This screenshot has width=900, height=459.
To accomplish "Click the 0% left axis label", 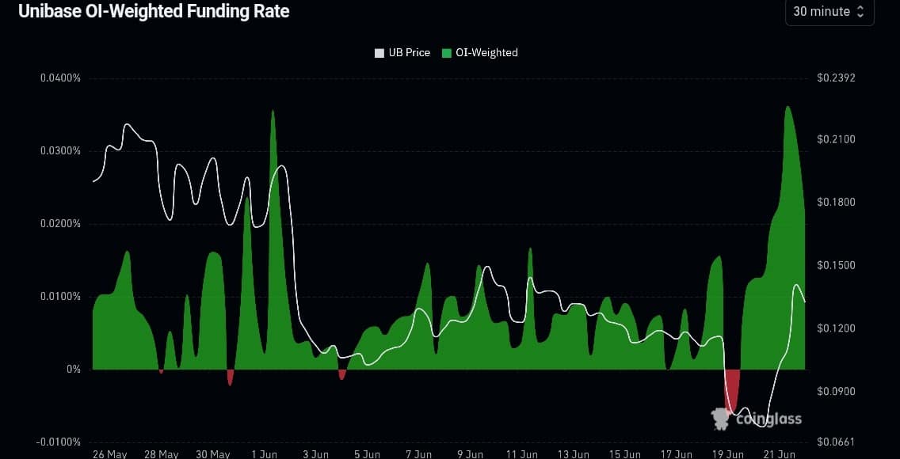I will pos(74,369).
